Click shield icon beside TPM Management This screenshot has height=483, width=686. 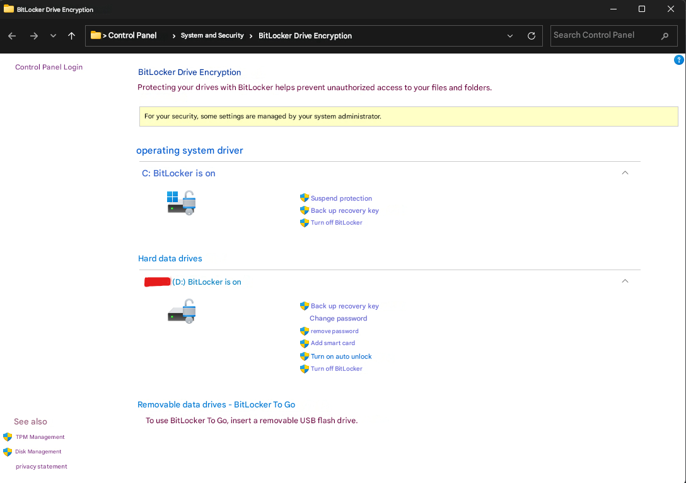coord(8,437)
